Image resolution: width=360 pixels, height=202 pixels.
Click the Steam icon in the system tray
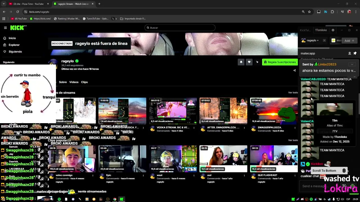(329, 199)
